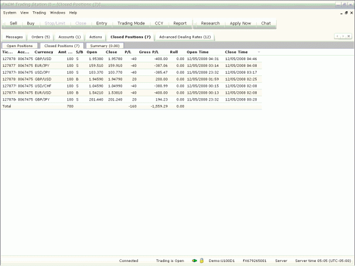Switch to the Accounts (1) tab
Screen dimensions: 355x266
point(69,37)
